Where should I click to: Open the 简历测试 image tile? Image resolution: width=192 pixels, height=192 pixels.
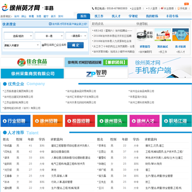point(163,35)
